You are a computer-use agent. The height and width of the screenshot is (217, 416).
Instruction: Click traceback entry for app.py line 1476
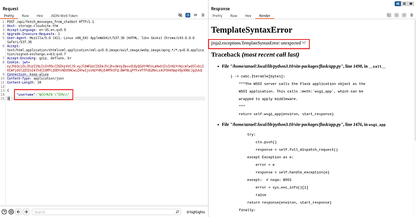click(304, 125)
